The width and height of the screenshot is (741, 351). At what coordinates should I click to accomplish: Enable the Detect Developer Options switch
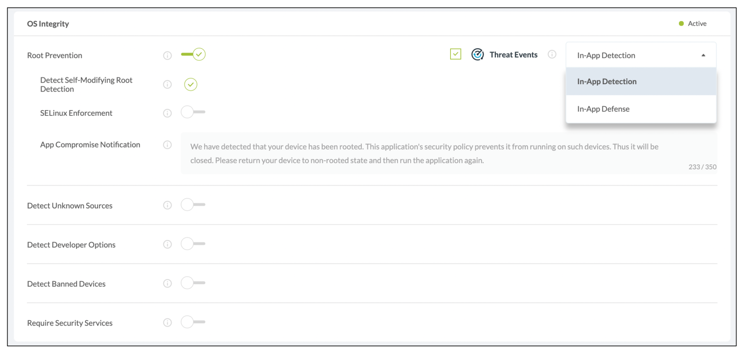(x=193, y=244)
